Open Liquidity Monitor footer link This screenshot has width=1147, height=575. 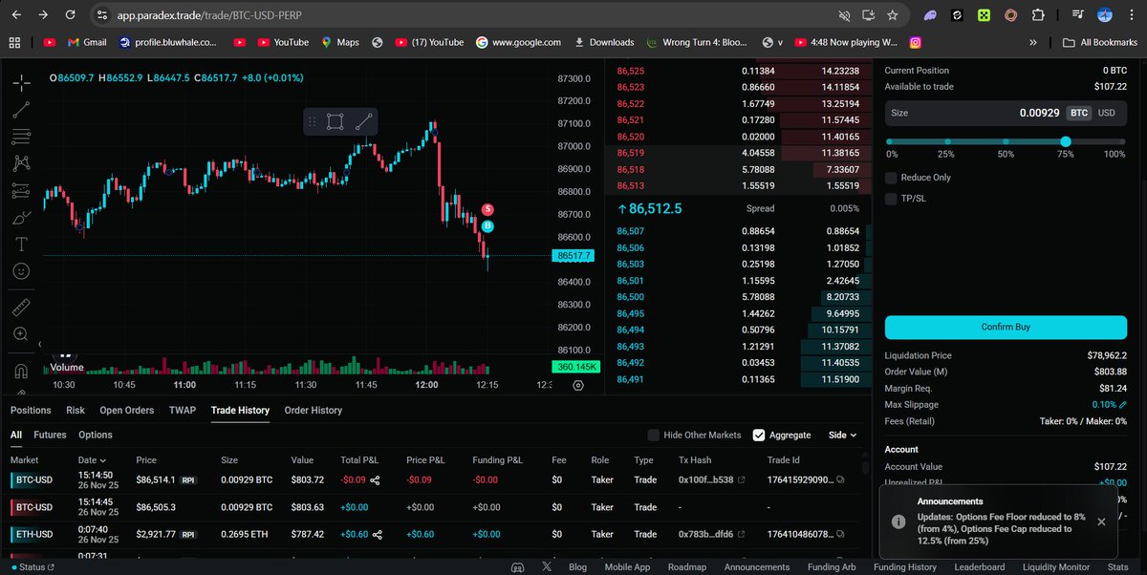1056,566
